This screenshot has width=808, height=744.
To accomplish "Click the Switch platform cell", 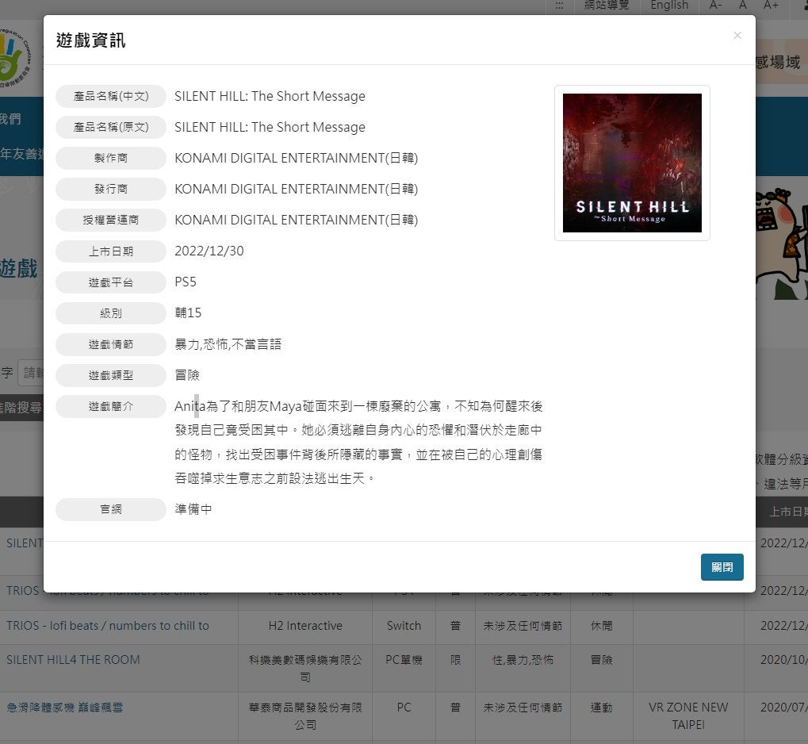I will click(404, 625).
